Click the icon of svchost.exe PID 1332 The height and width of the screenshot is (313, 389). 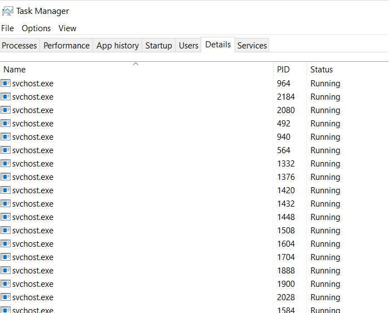[x=6, y=163]
